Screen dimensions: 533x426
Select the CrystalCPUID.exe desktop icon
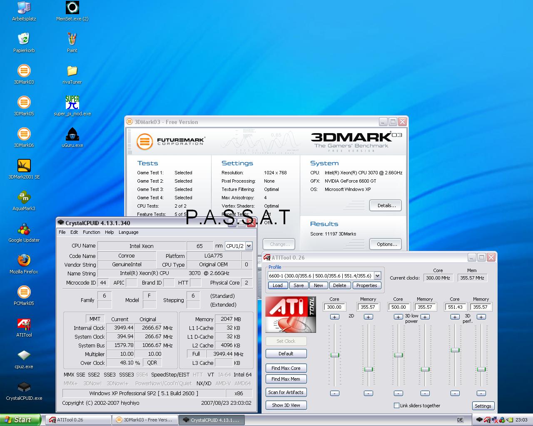[24, 391]
